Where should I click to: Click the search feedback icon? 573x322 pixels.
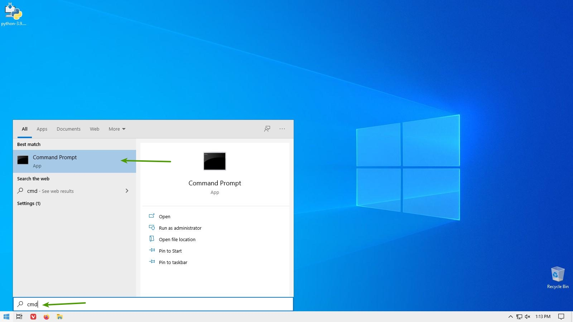pyautogui.click(x=267, y=129)
